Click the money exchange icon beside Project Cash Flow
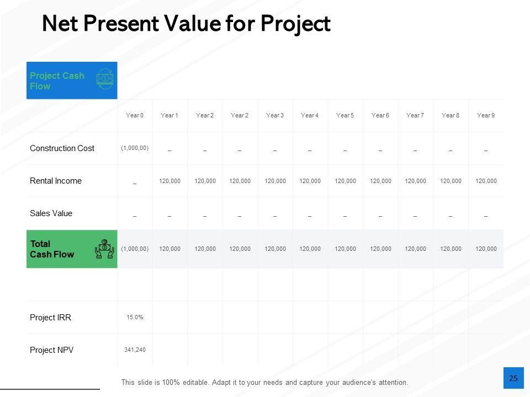This screenshot has height=397, width=530. [105, 79]
